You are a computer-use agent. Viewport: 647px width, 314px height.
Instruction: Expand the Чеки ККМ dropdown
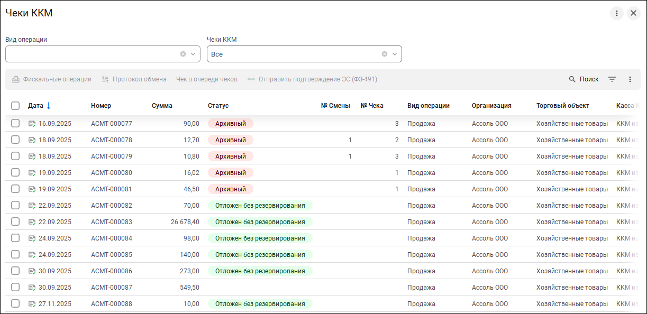tap(395, 54)
